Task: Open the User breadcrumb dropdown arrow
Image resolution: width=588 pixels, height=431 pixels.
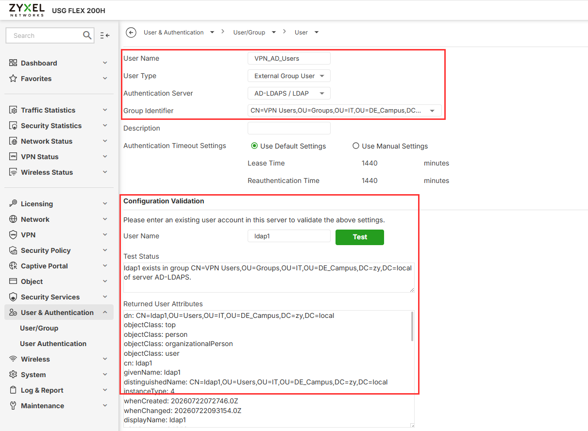Action: (317, 33)
